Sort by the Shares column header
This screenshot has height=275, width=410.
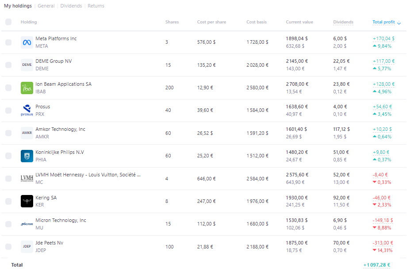[172, 22]
